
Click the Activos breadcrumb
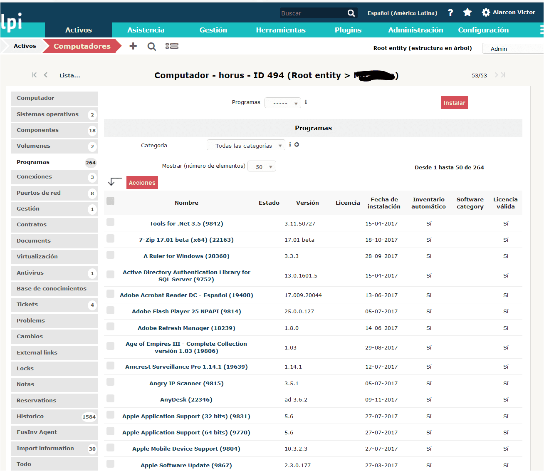(x=25, y=46)
